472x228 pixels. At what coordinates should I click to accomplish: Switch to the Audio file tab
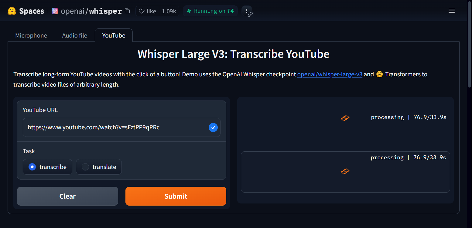[x=75, y=35]
